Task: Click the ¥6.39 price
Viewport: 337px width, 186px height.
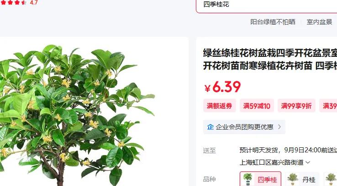Action: tap(222, 87)
